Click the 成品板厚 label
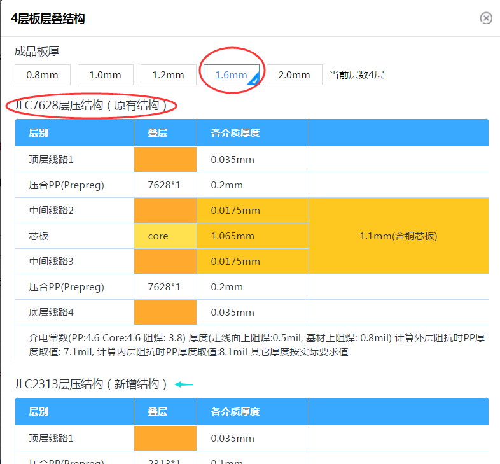The height and width of the screenshot is (464, 500). pos(37,52)
